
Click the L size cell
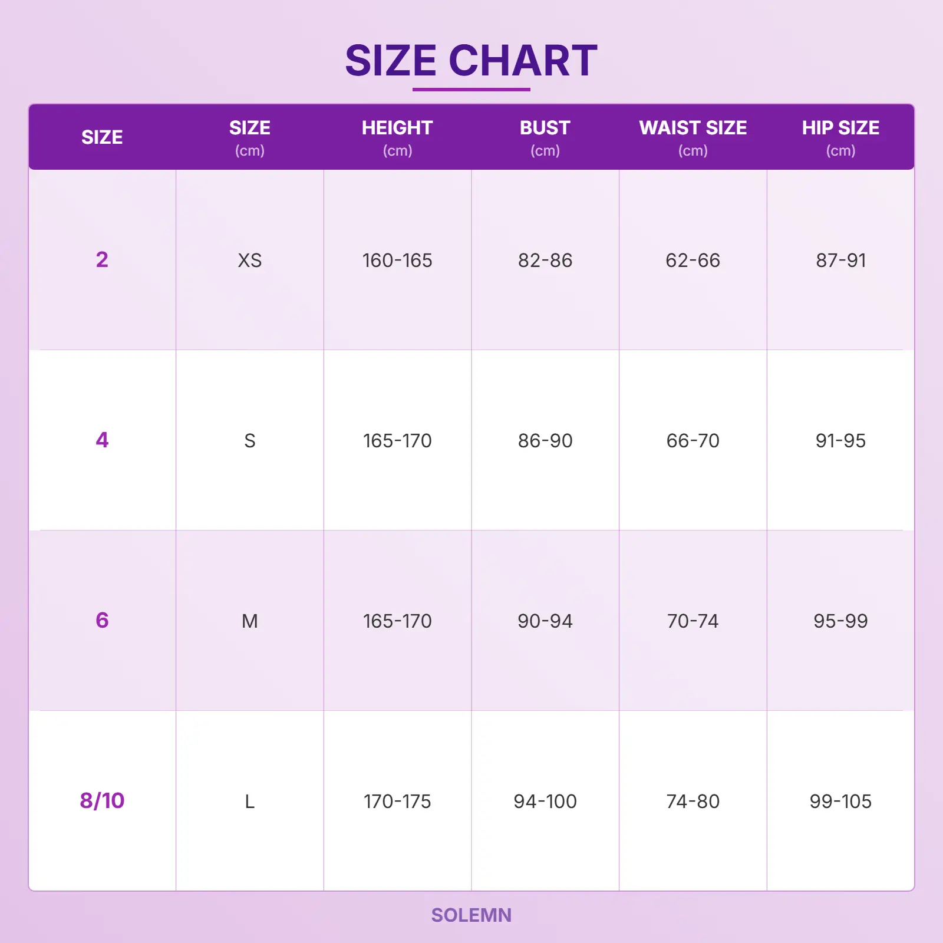pyautogui.click(x=250, y=802)
